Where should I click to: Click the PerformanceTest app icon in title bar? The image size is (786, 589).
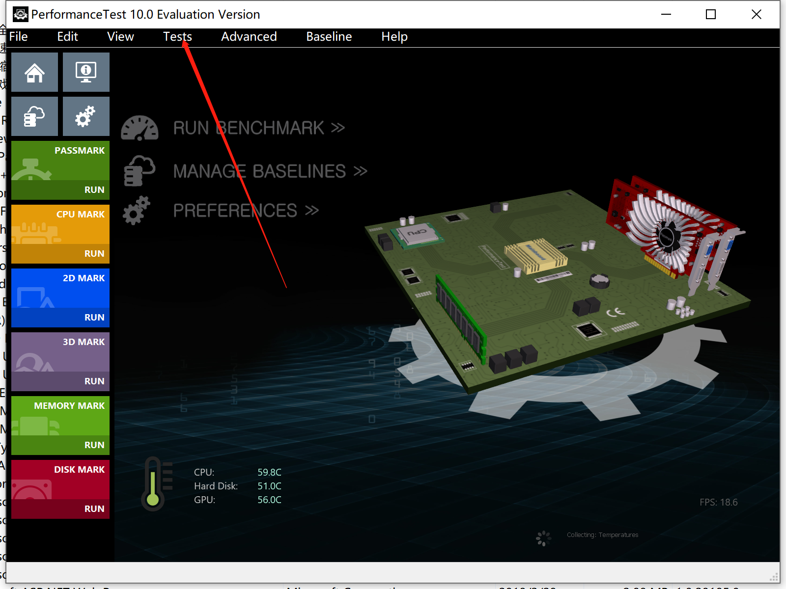tap(20, 14)
